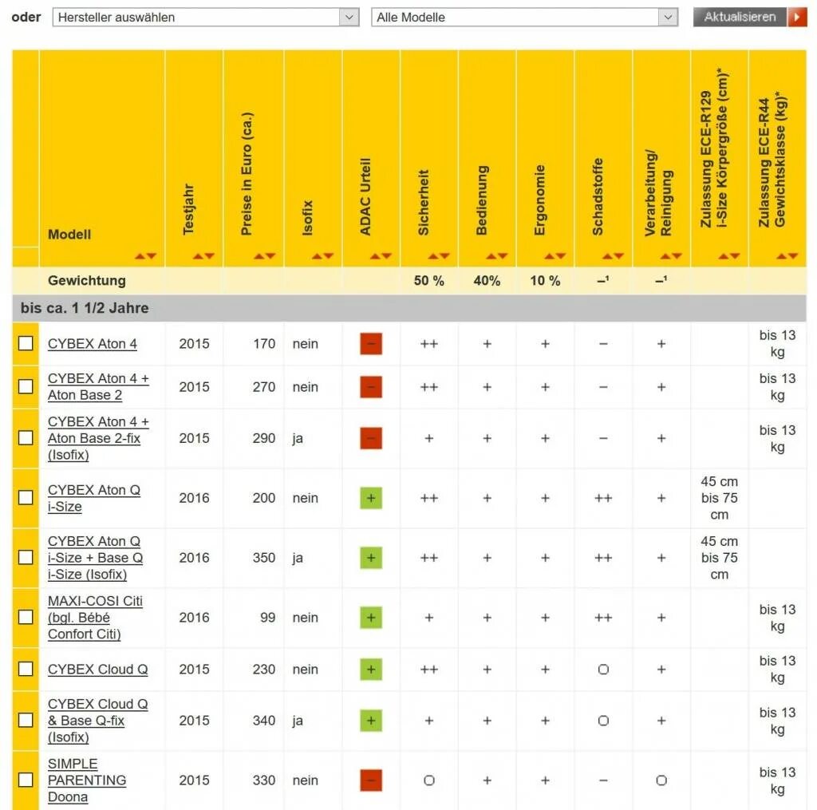Click the up sort arrow under Modell

click(140, 256)
